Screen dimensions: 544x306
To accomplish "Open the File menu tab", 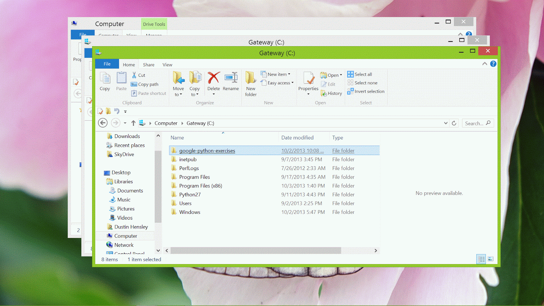I will (107, 64).
